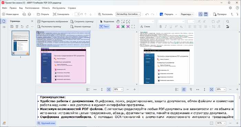Fit image pane to width

(95, 89)
